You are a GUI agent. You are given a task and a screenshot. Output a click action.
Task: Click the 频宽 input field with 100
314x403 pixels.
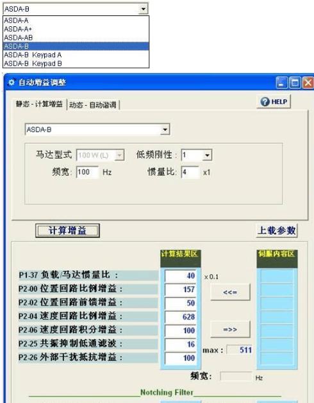[x=87, y=172]
